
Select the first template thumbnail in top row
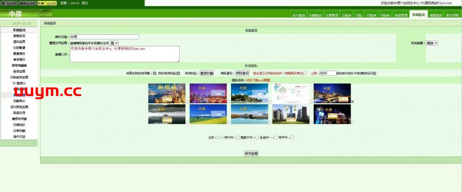tap(166, 93)
